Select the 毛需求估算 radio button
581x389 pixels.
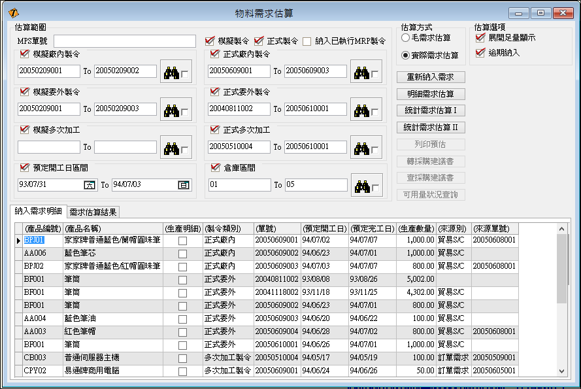click(x=405, y=39)
